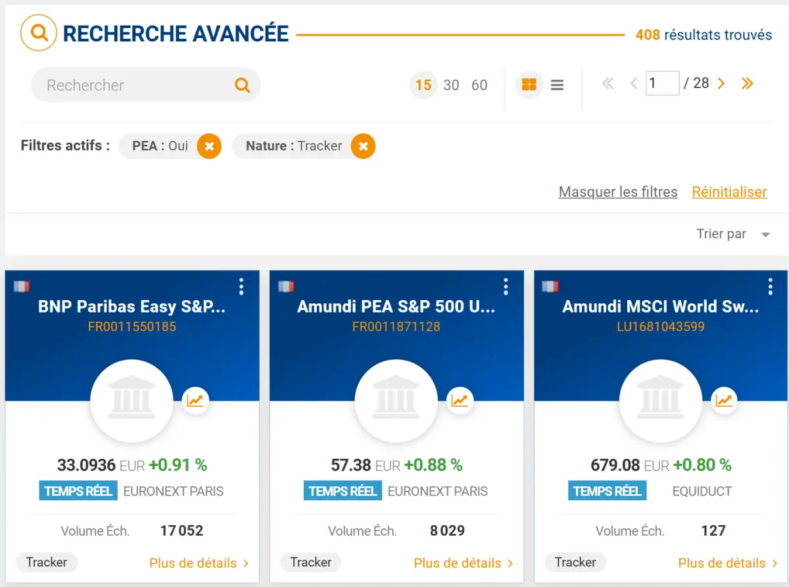The image size is (789, 587).
Task: Click TEMPS RÉEL badge on the 33.0936 EUR card
Action: (78, 491)
